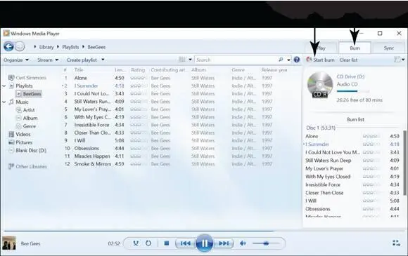Pause the current song
The width and height of the screenshot is (408, 256).
coord(204,243)
